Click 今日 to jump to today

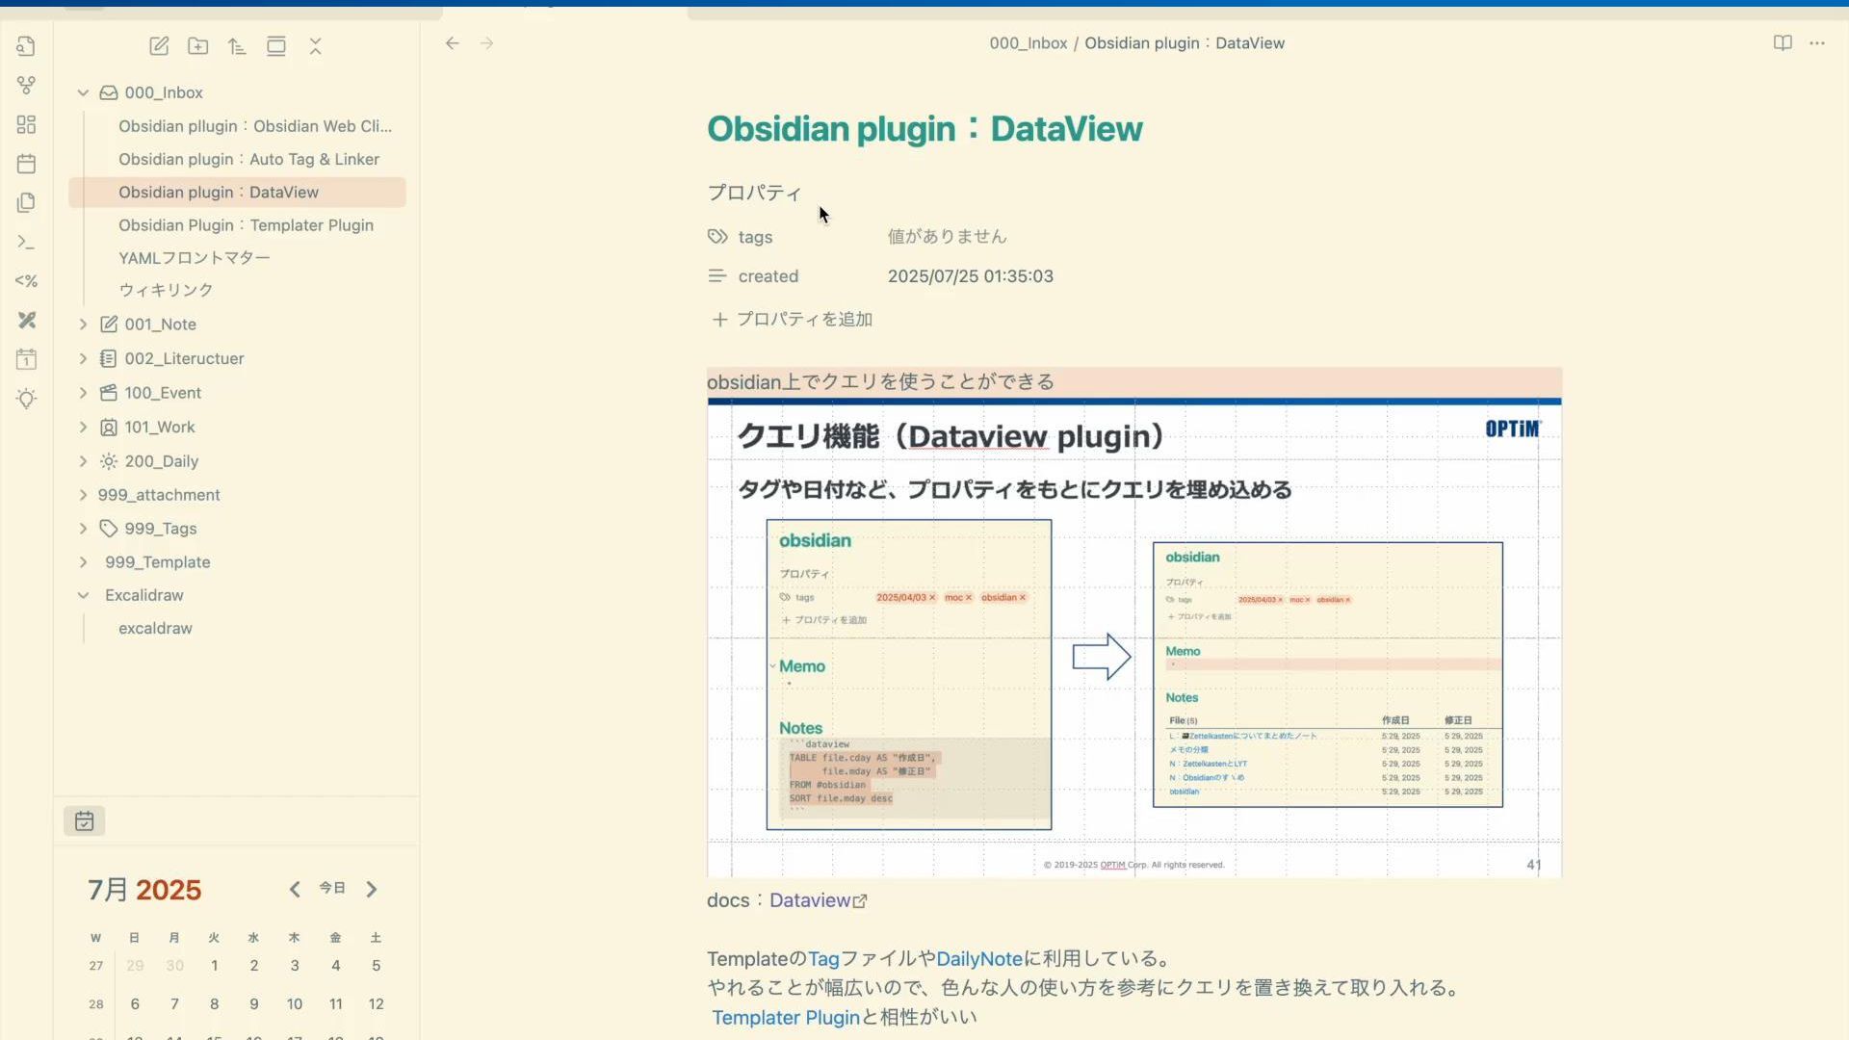coord(332,889)
